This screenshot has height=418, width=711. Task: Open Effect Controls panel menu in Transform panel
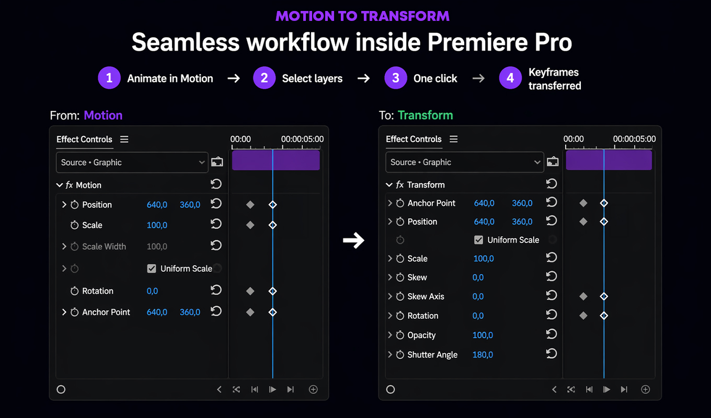pyautogui.click(x=453, y=139)
